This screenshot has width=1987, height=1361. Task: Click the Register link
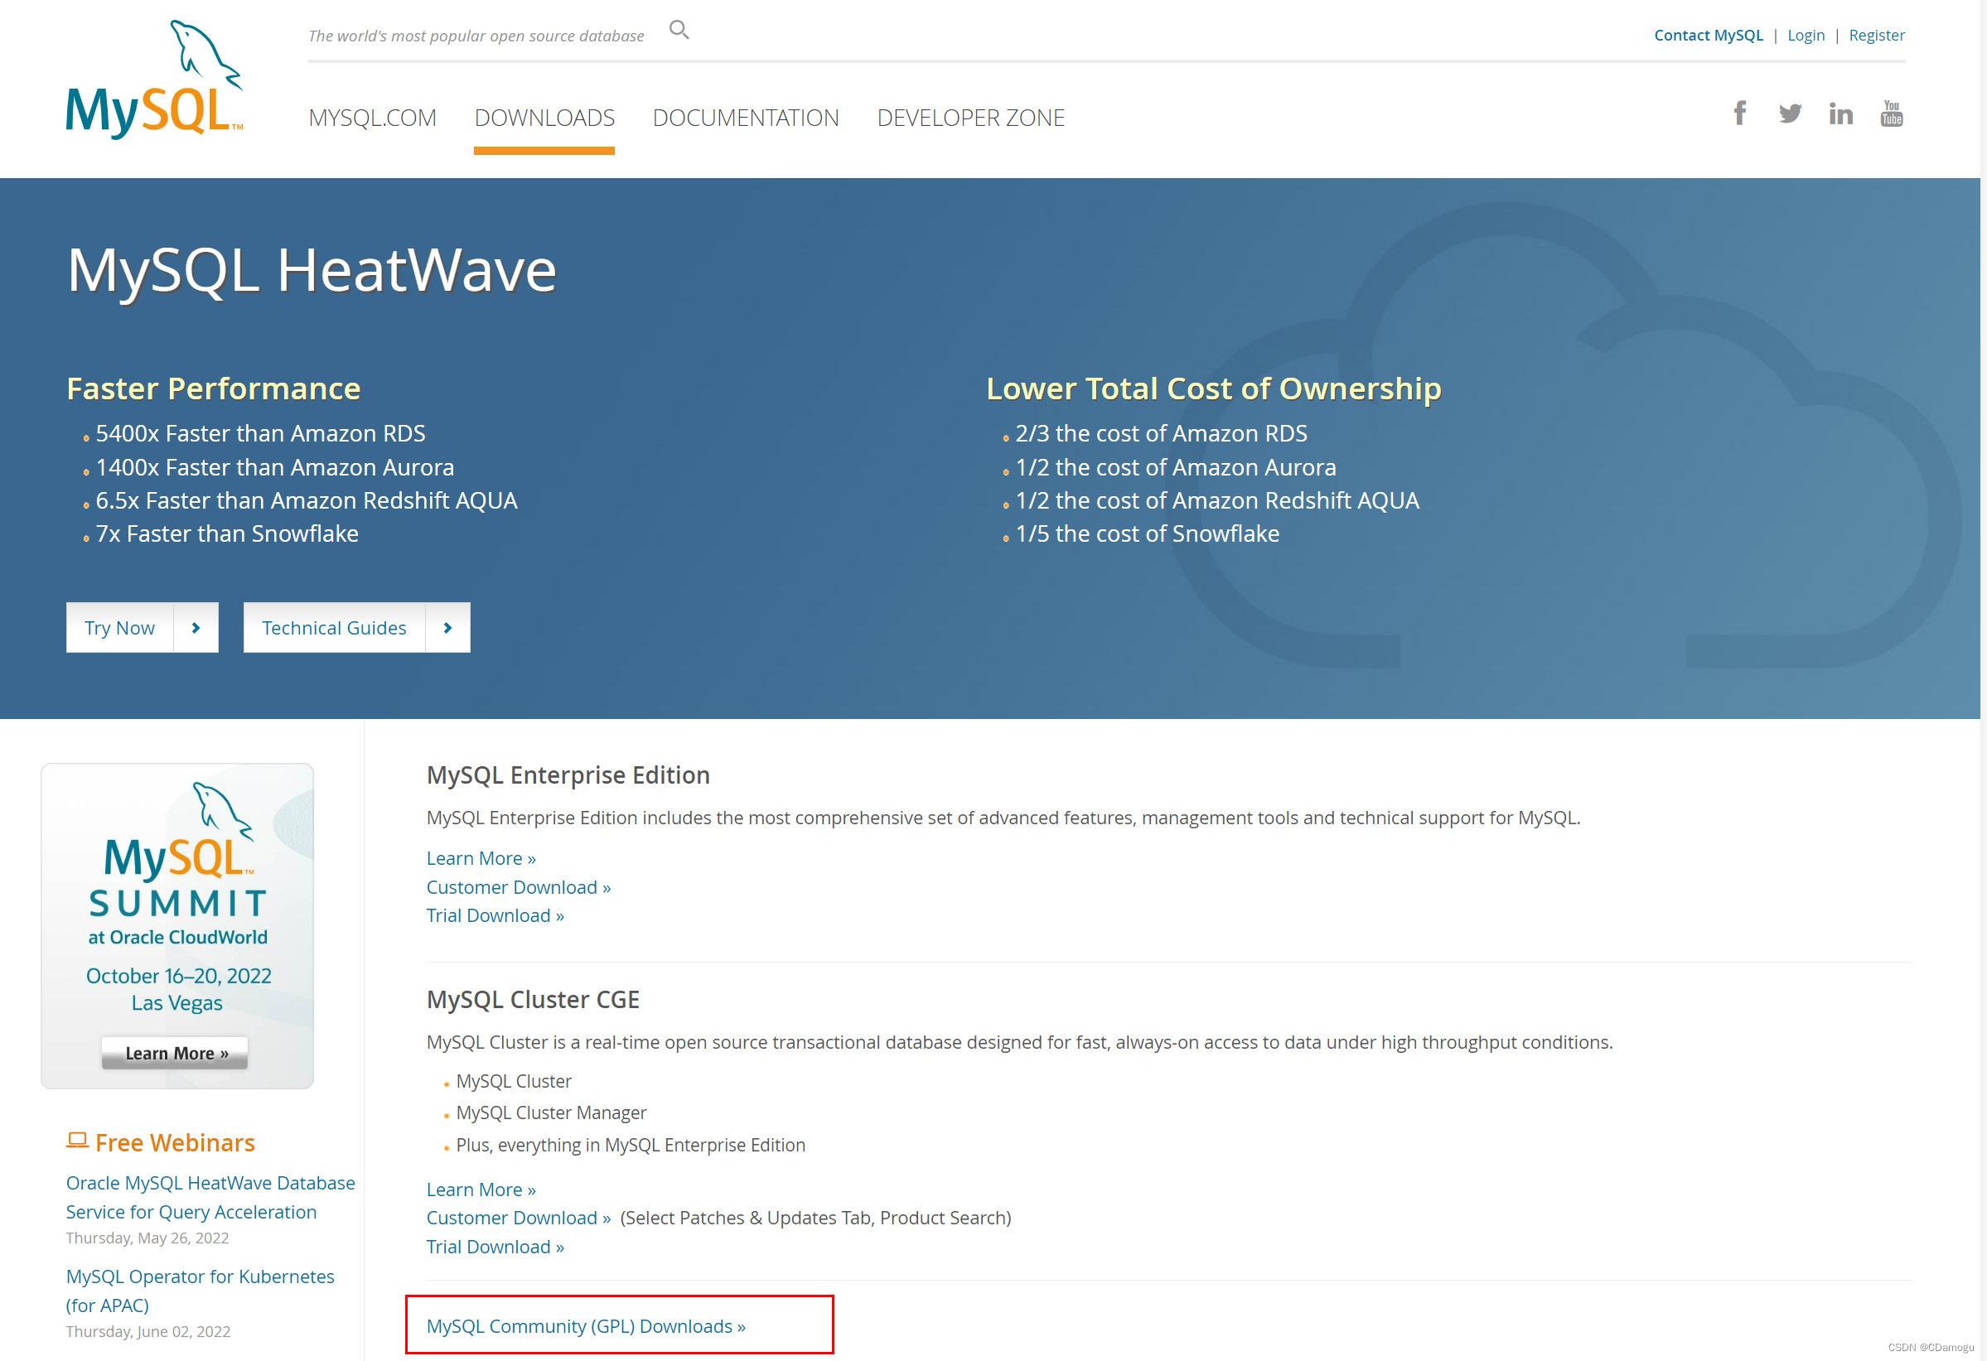tap(1876, 35)
